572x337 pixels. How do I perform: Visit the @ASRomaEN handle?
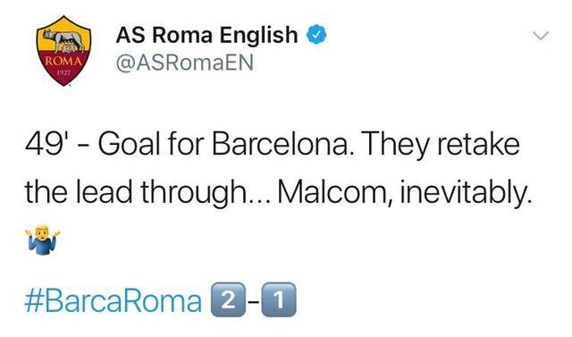pyautogui.click(x=185, y=63)
